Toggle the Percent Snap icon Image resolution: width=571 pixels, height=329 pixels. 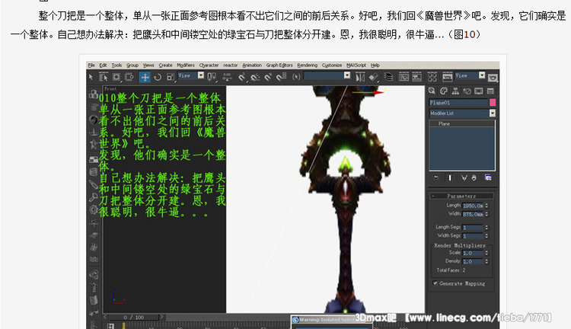[268, 77]
